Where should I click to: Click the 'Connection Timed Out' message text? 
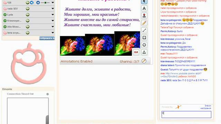(x=20, y=94)
